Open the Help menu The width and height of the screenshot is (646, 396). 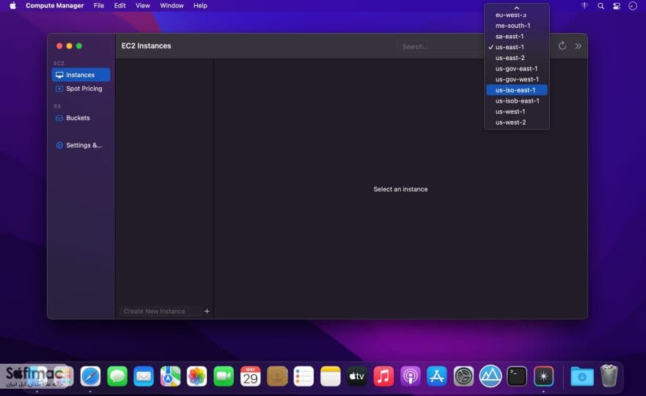pyautogui.click(x=200, y=6)
